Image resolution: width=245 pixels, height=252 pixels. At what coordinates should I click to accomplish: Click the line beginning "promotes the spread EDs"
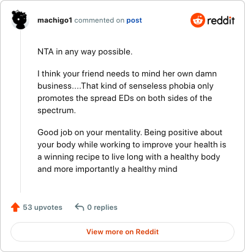[125, 98]
